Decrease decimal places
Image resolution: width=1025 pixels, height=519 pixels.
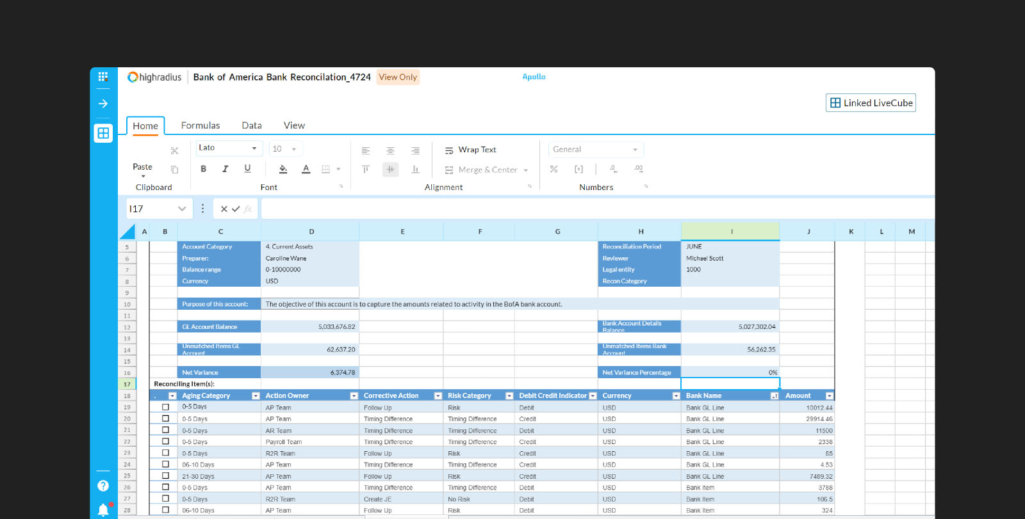tap(613, 169)
